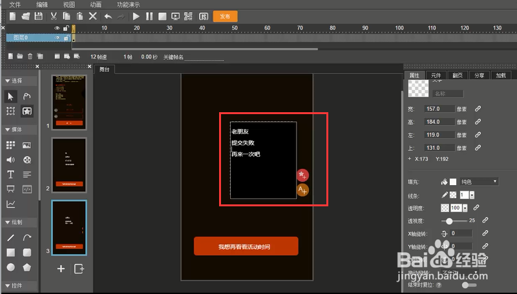The width and height of the screenshot is (517, 294).
Task: Toggle visibility for all layers in the header
Action: pyautogui.click(x=58, y=28)
